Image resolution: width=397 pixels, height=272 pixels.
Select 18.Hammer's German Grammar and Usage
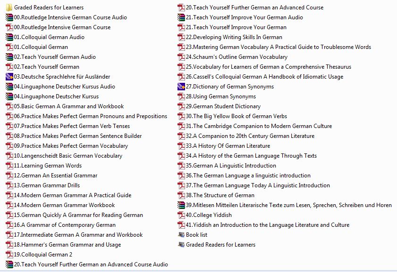(x=67, y=245)
